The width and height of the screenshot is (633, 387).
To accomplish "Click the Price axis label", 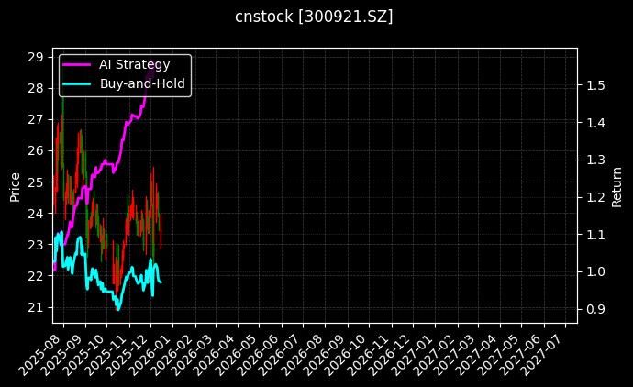I will (15, 182).
